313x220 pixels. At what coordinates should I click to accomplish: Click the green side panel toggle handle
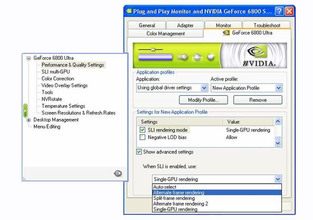click(x=25, y=111)
